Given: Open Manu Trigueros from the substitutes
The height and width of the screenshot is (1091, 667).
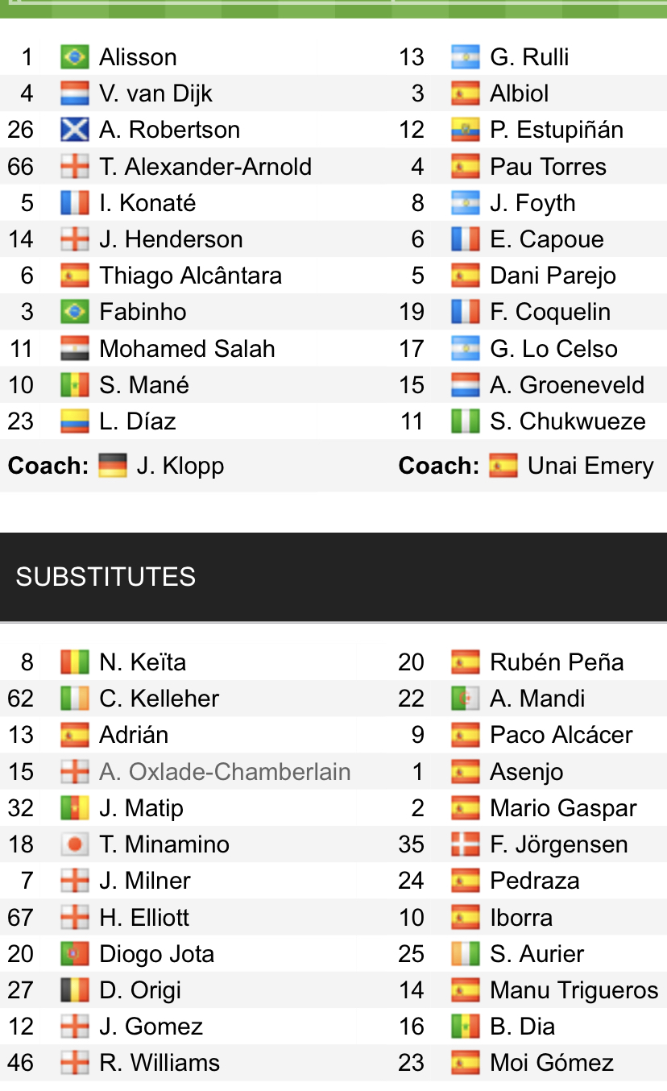Looking at the screenshot, I should coord(574,990).
